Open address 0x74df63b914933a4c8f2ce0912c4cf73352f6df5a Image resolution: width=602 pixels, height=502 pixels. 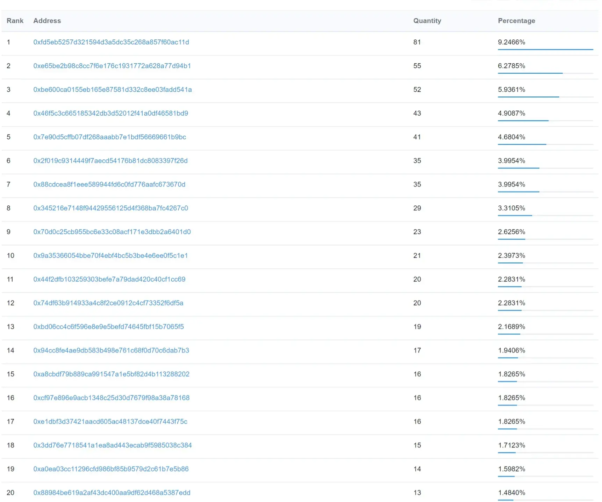click(108, 303)
